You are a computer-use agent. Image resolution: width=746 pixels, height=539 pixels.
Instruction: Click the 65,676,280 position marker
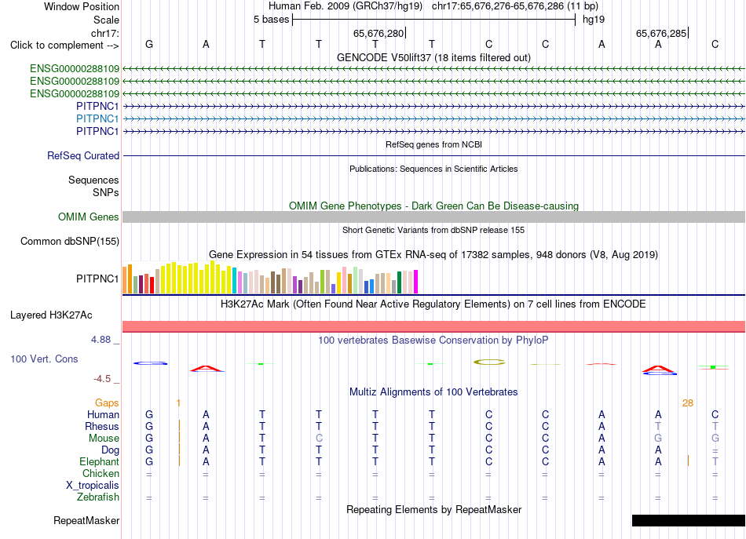pos(378,33)
